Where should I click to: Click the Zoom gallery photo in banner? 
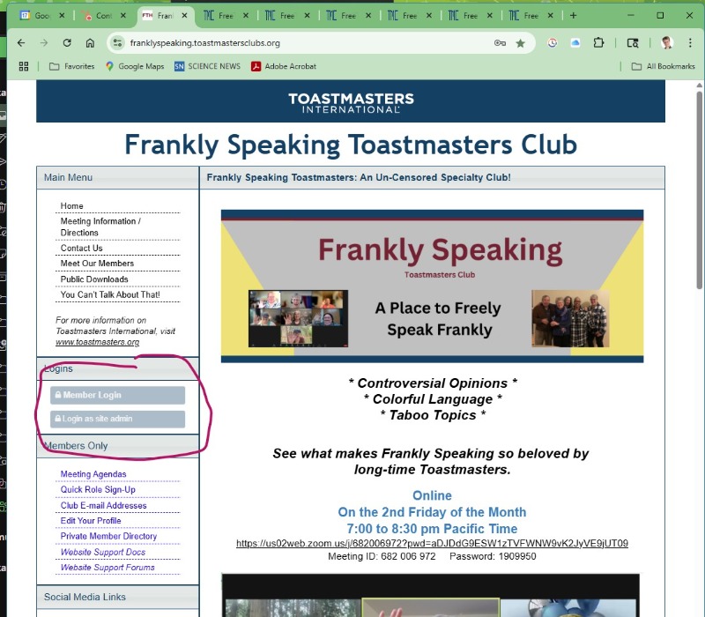tap(298, 318)
